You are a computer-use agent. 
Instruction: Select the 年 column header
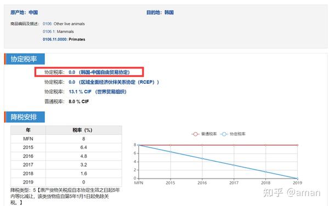[28, 130]
